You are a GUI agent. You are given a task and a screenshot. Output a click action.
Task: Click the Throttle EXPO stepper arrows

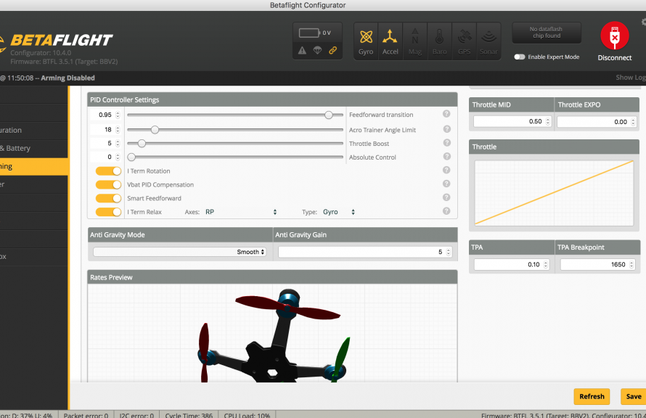coord(633,122)
